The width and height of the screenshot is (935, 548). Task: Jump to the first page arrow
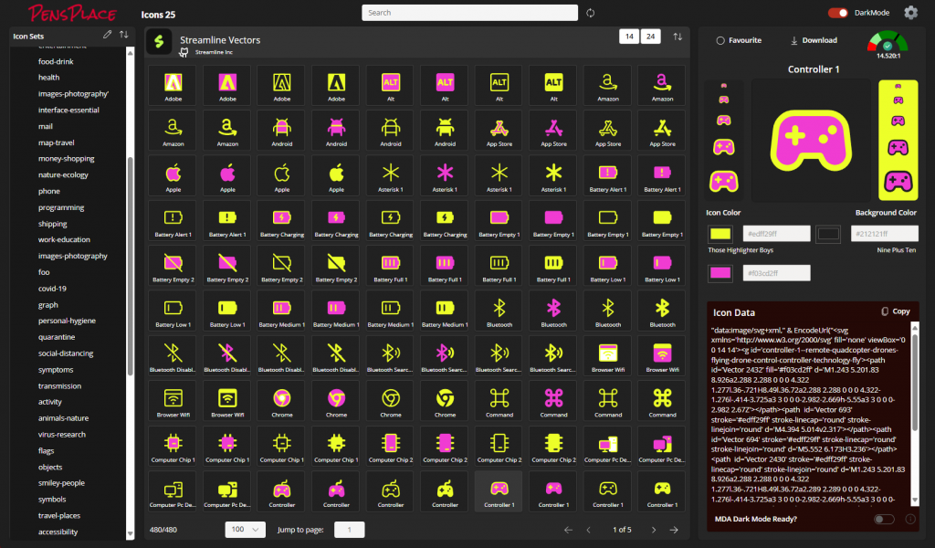[568, 530]
